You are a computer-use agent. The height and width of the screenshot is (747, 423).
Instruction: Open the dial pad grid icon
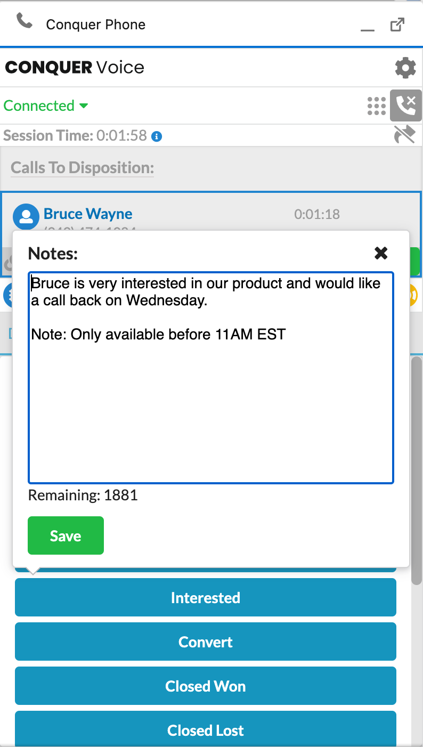(377, 106)
